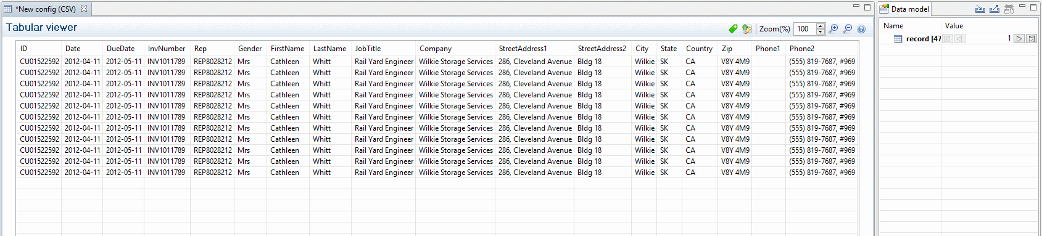1042x236 pixels.
Task: Click the Date column header
Action: click(x=82, y=49)
